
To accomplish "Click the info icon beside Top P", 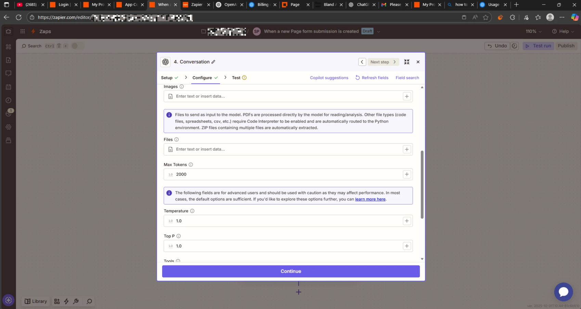I will 179,236.
